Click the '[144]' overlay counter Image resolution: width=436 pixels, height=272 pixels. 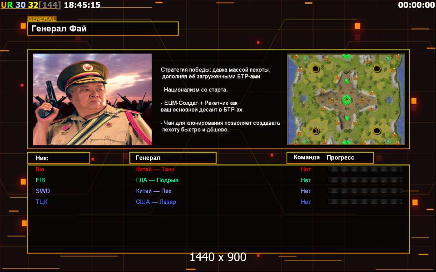[50, 5]
